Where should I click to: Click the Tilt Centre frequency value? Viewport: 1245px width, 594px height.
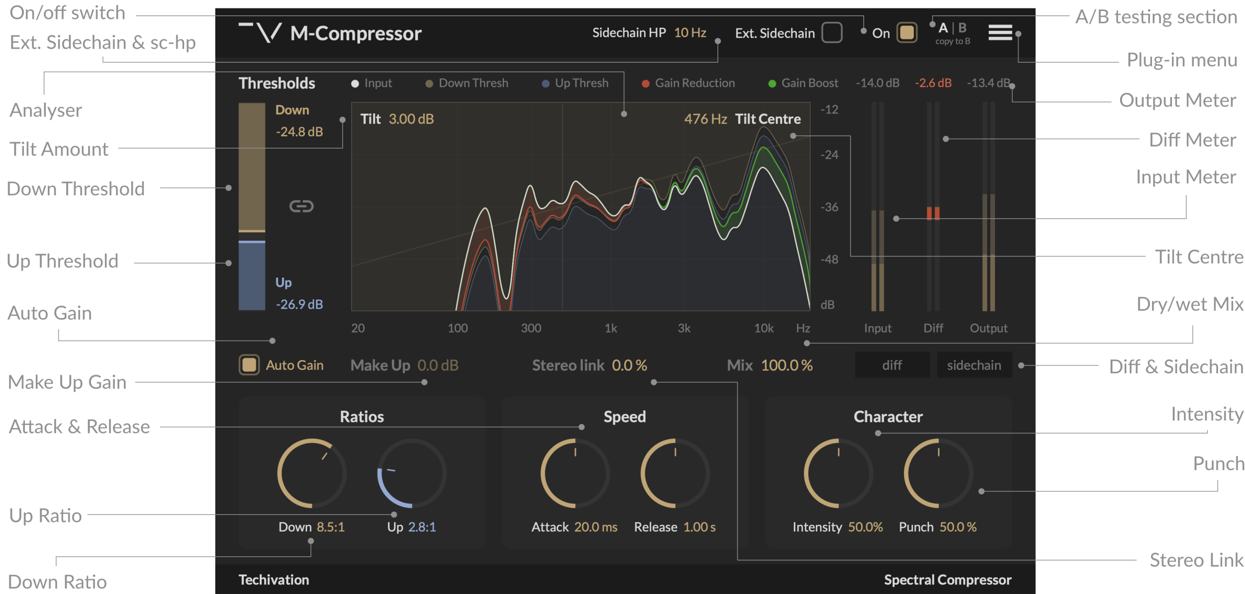coord(705,119)
